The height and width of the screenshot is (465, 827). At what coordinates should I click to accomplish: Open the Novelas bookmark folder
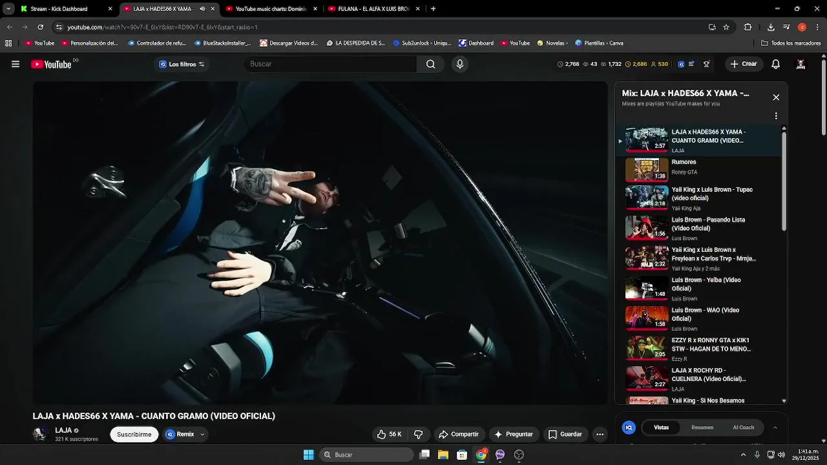(552, 43)
